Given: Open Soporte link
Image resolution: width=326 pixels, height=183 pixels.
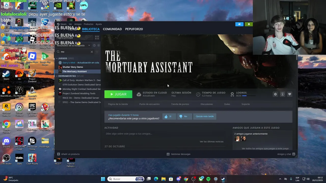Looking at the screenshot, I should (x=246, y=104).
